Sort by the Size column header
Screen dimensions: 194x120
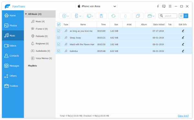[116, 24]
